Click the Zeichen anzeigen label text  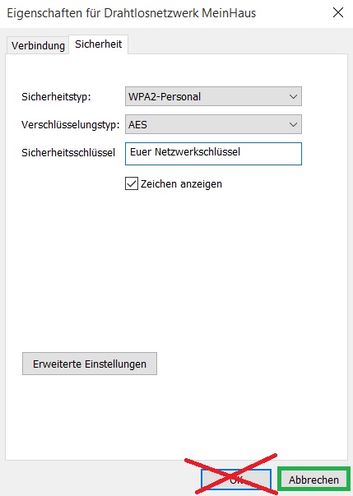pos(181,183)
